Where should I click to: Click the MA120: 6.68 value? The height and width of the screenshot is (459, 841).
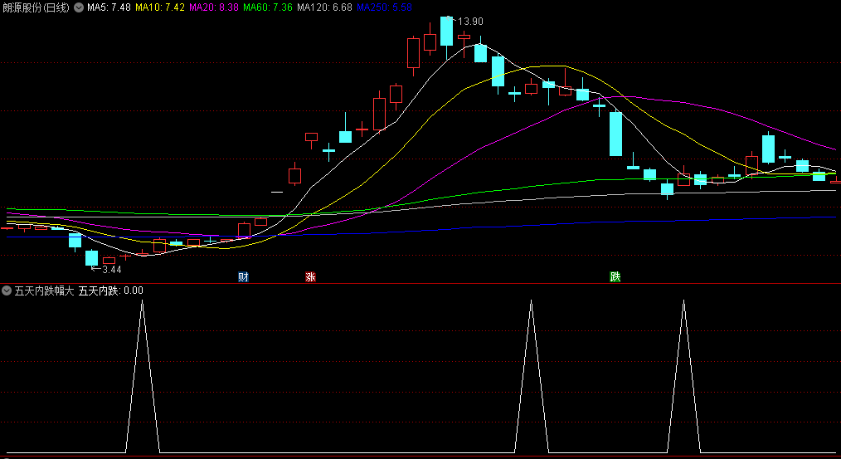tap(324, 7)
